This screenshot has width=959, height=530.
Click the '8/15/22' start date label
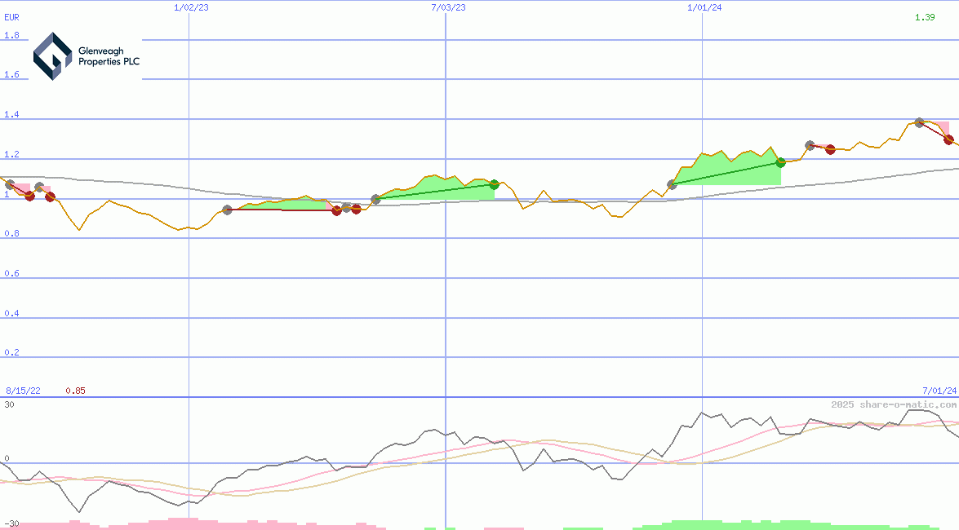tap(23, 391)
